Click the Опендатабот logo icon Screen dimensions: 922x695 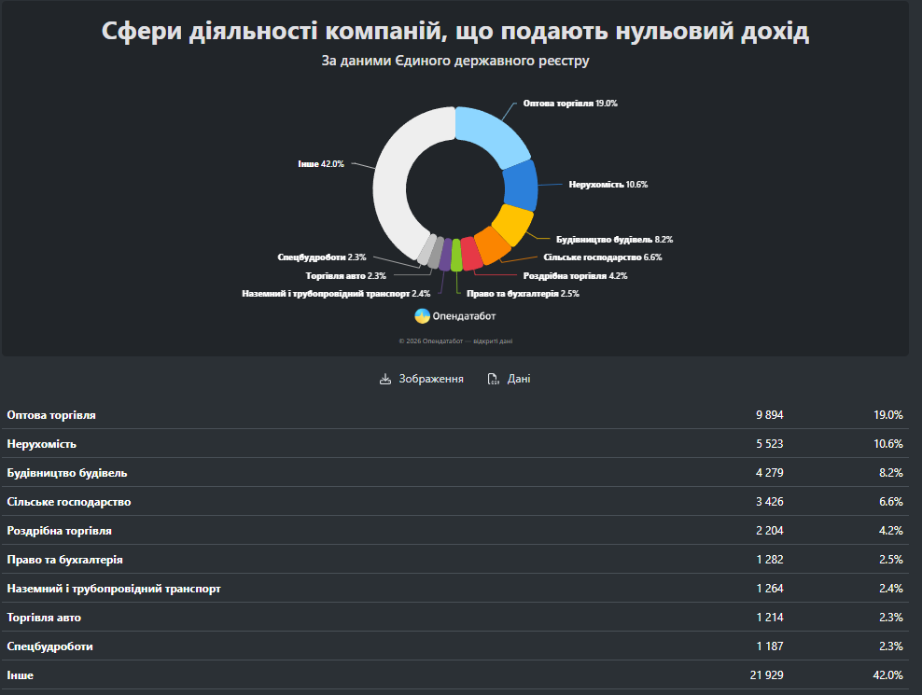(422, 316)
